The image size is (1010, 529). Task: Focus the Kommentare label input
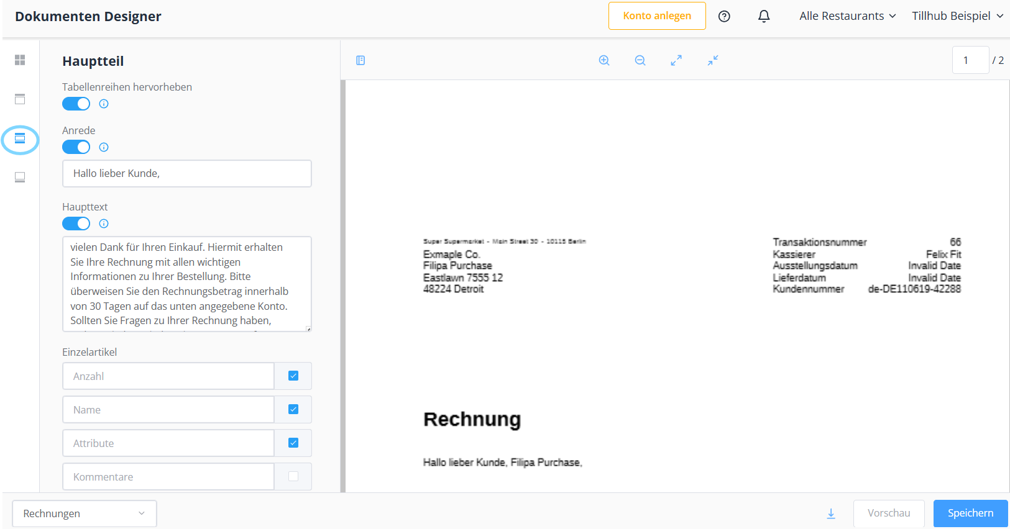(168, 477)
